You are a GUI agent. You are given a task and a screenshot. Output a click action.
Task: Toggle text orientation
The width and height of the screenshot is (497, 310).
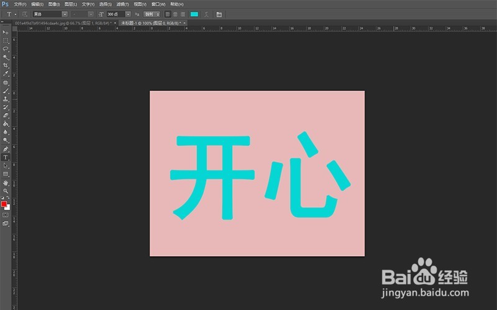click(25, 14)
